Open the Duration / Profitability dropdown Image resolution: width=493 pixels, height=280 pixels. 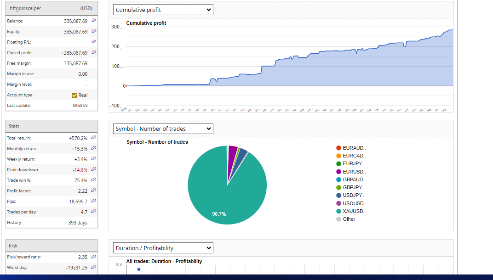pyautogui.click(x=163, y=248)
